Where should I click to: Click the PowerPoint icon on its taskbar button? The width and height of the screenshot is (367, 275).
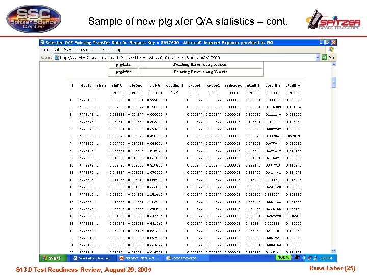pos(122,258)
